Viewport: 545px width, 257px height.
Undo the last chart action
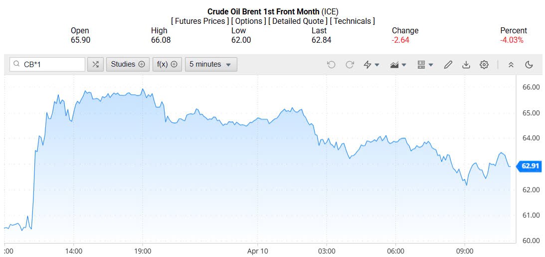pos(331,65)
